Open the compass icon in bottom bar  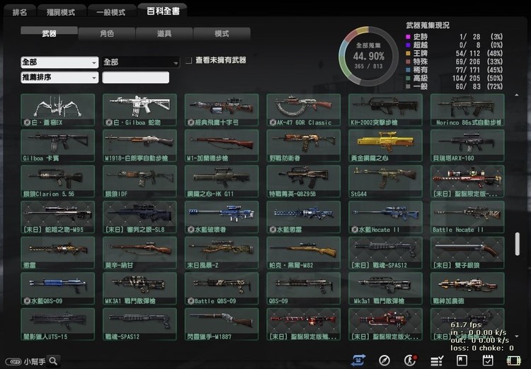(384, 361)
